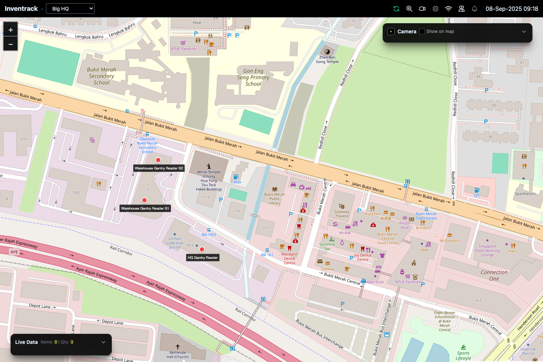Select the Warehouse Gantry Reader S2 marker
The image size is (543, 362).
coord(158,160)
